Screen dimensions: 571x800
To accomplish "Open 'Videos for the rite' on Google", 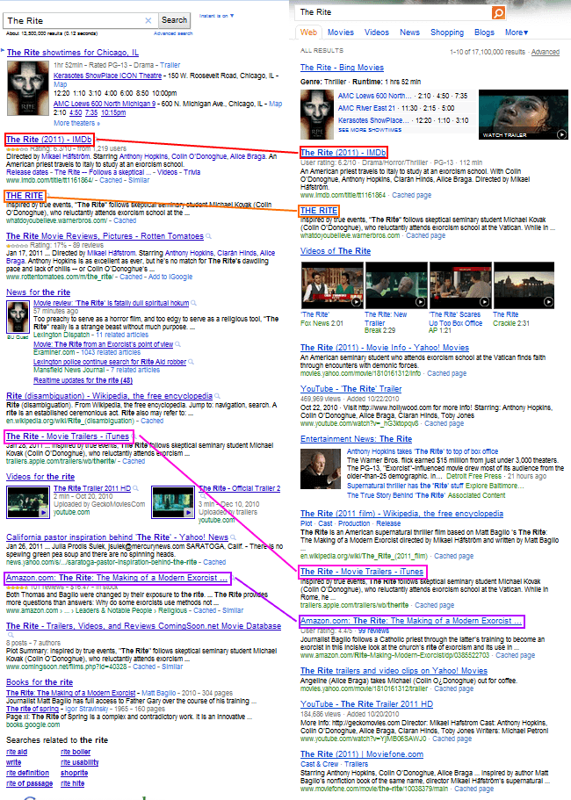I will tap(40, 477).
